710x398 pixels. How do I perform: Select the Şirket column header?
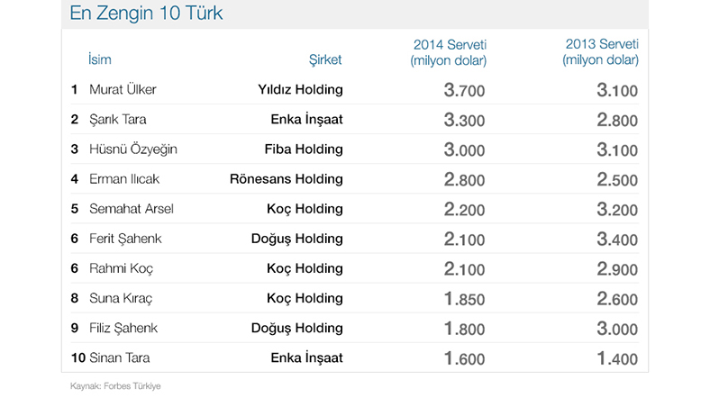(x=325, y=59)
